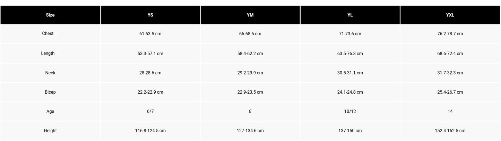Select the 58.4-62.2 cm length cell

click(250, 54)
